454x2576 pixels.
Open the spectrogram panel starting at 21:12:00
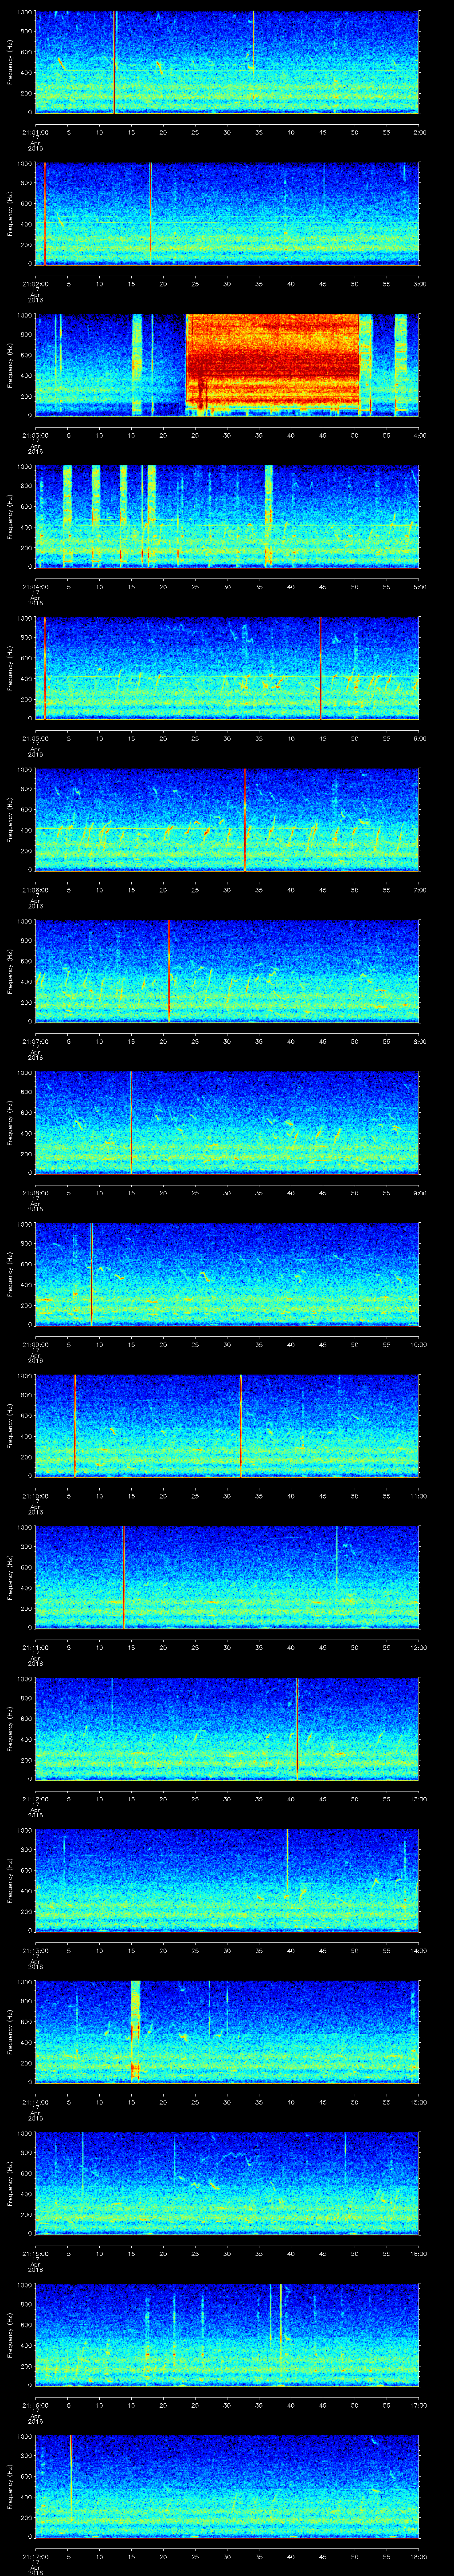click(227, 1729)
